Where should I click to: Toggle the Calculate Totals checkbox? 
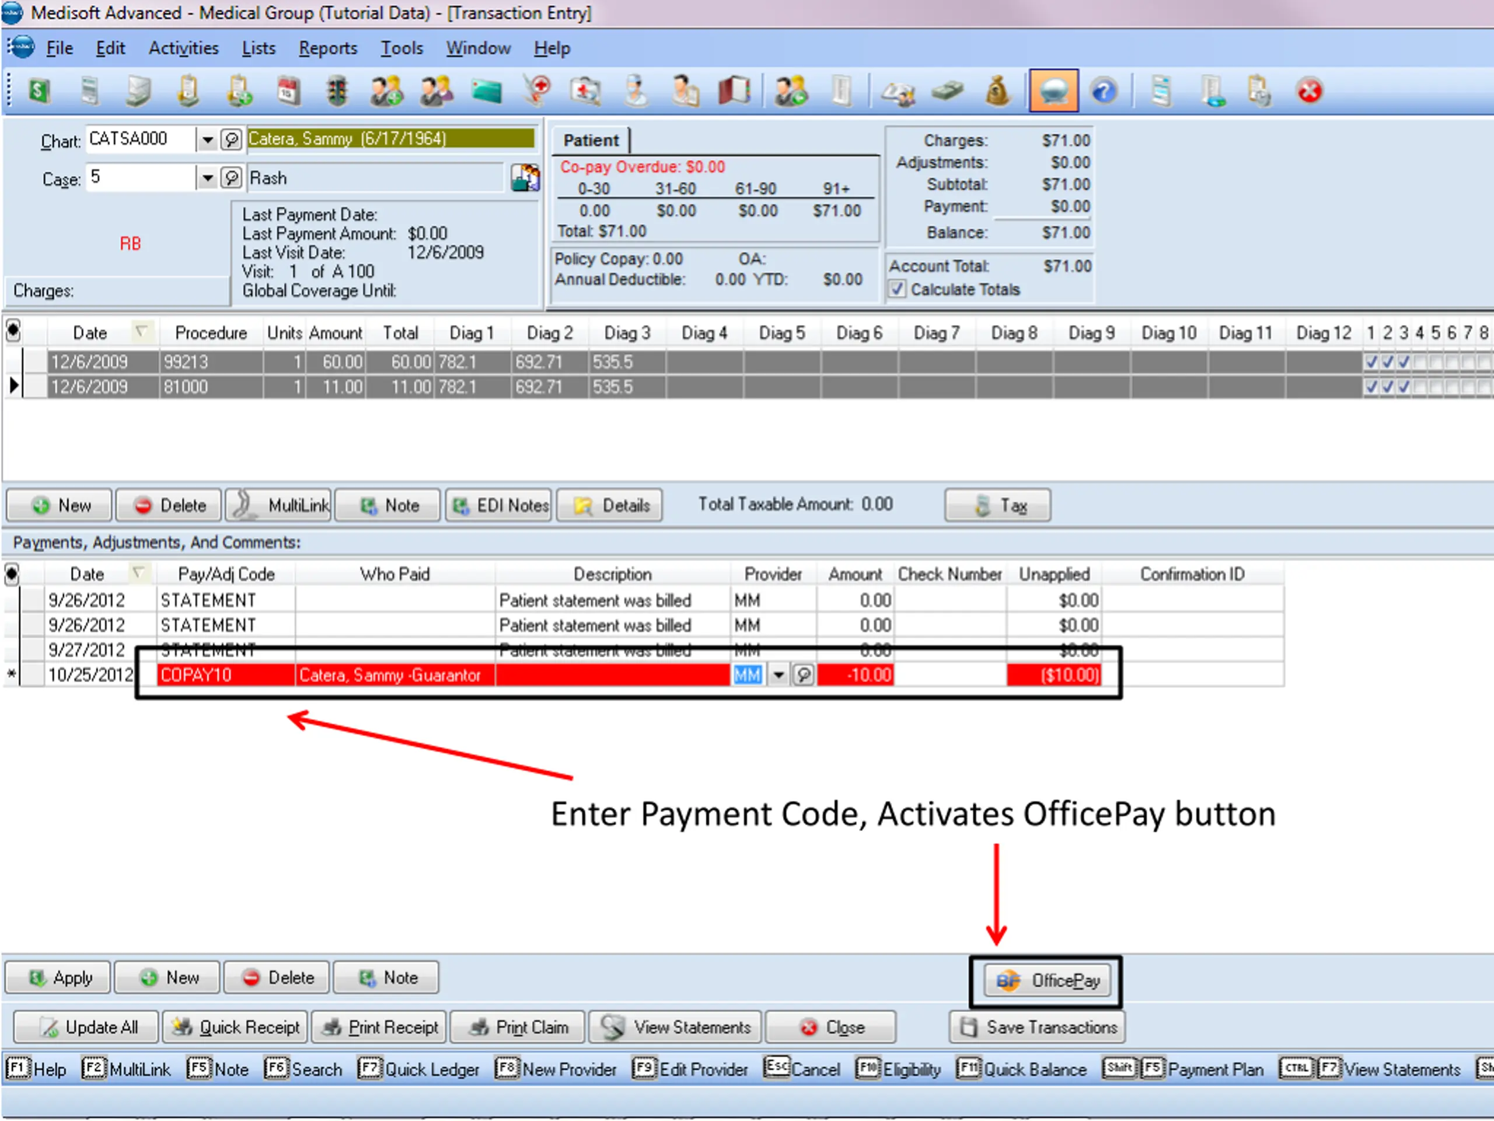point(897,289)
